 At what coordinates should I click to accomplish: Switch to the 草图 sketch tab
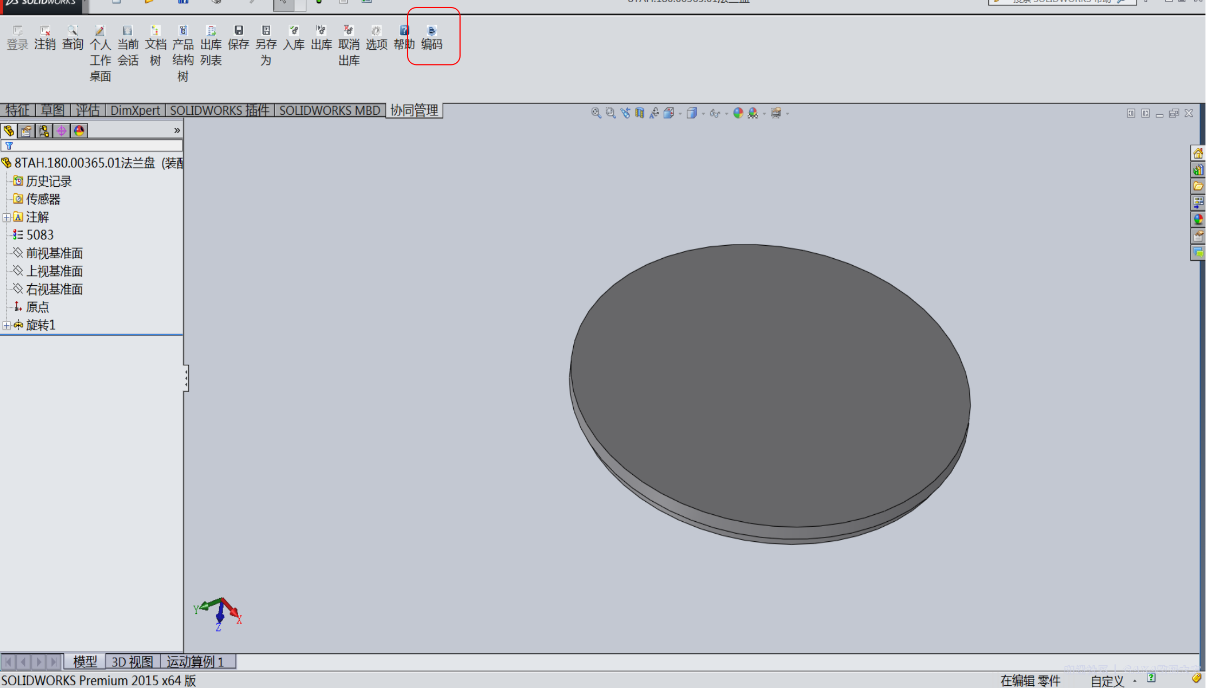[x=53, y=110]
